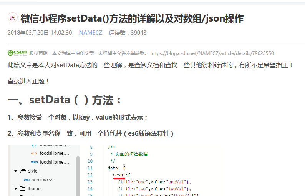Click the copyright notice 版权声明 text
Image resolution: width=305 pixels, height=196 pixels.
[88, 53]
